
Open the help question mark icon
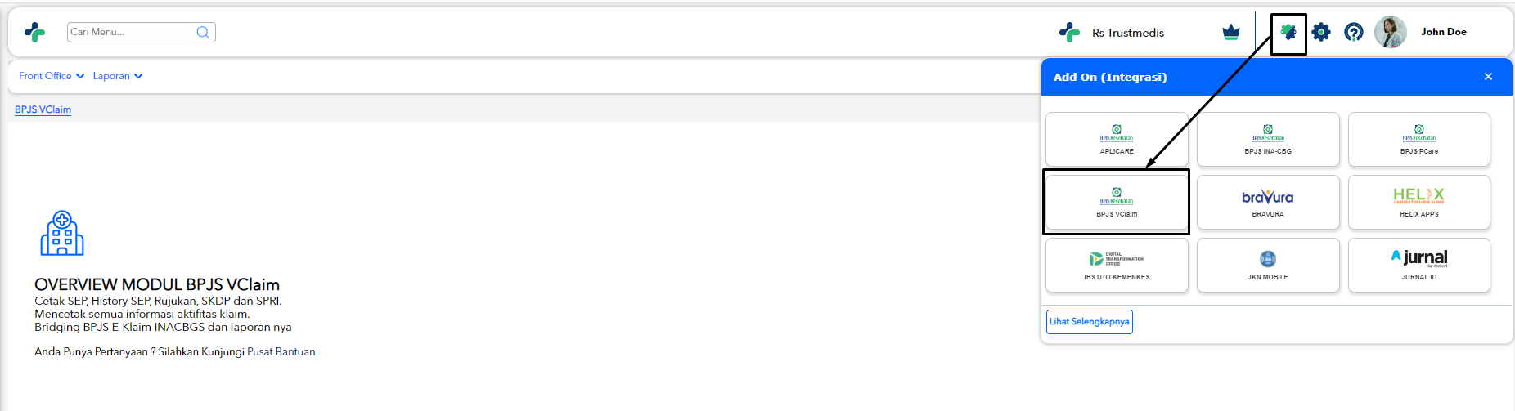[x=1354, y=33]
